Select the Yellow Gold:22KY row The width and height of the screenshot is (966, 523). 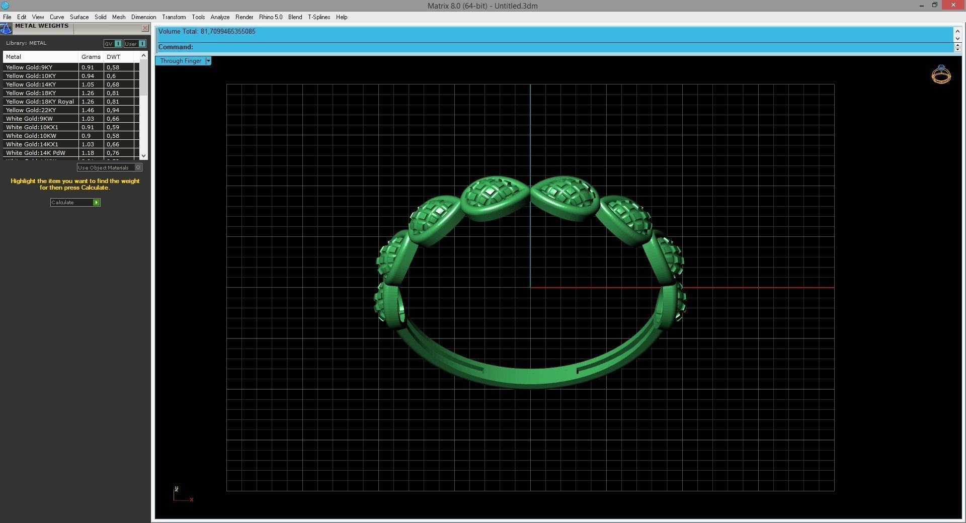coord(70,110)
